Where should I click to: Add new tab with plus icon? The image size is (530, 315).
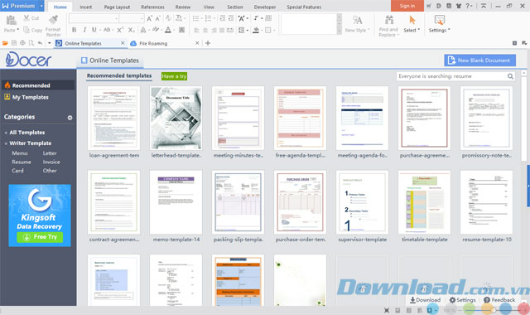(208, 43)
